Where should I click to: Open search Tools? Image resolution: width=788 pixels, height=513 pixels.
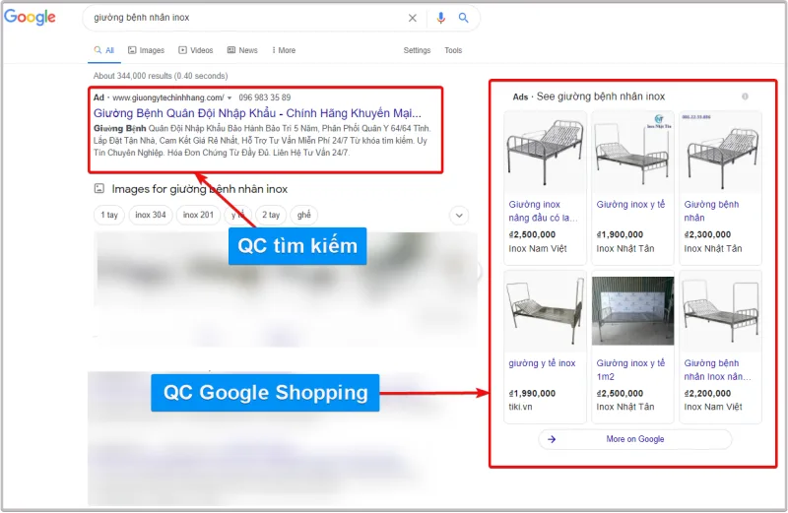(453, 50)
